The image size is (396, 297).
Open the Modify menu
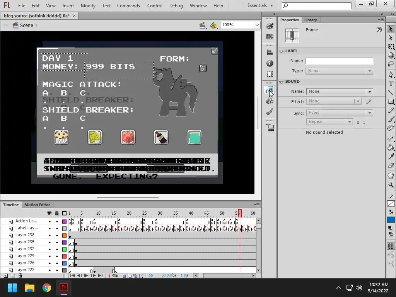coord(88,5)
